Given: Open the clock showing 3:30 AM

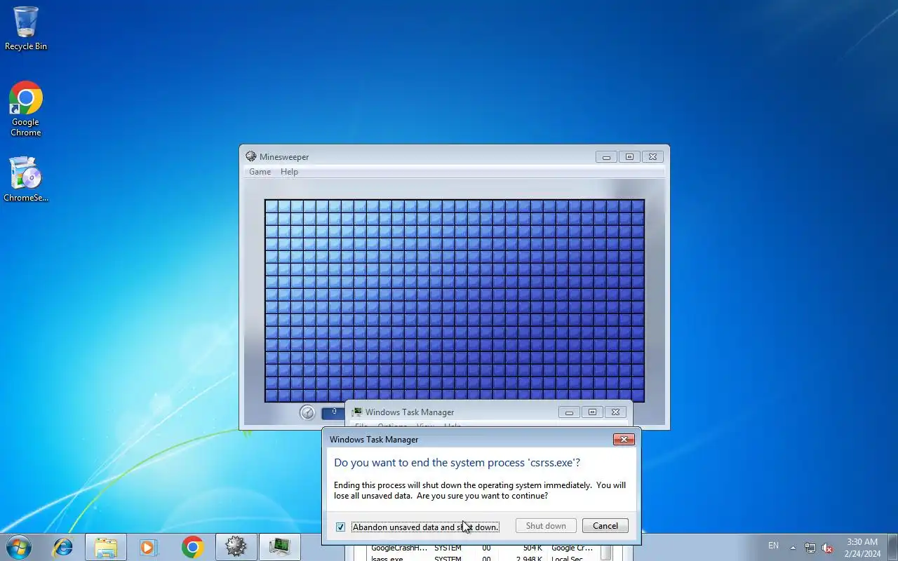Looking at the screenshot, I should [862, 548].
